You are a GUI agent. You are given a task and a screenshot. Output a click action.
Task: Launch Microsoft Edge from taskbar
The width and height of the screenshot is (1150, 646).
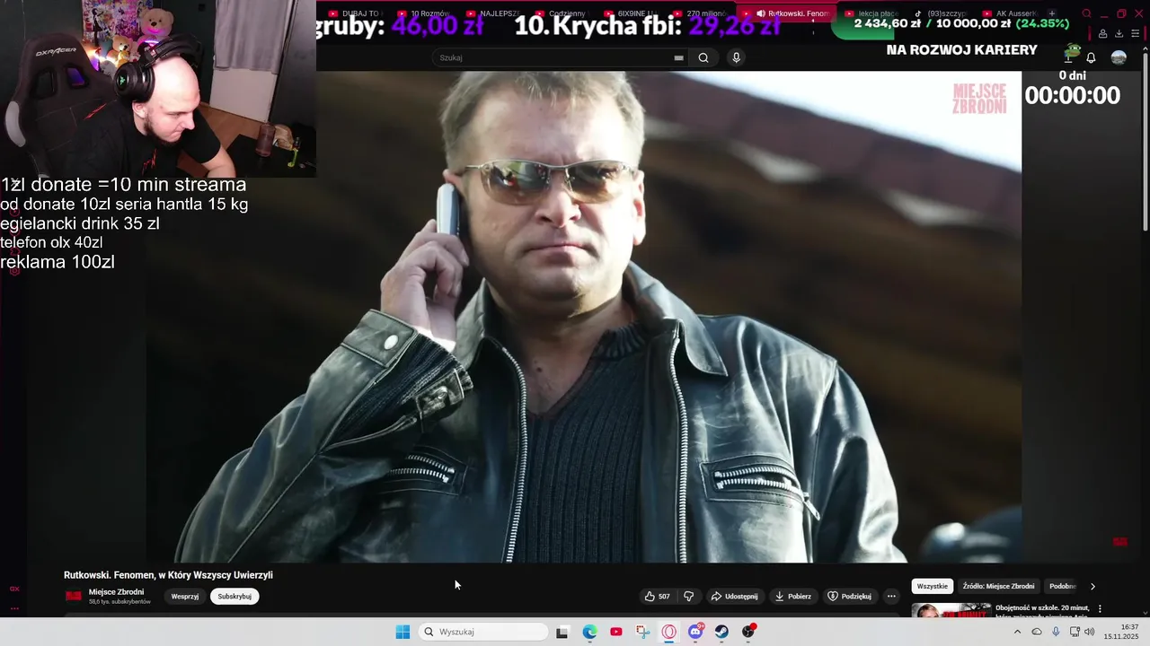pyautogui.click(x=589, y=632)
